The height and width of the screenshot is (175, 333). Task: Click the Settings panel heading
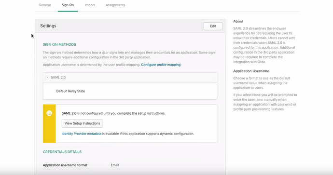[x=48, y=26]
